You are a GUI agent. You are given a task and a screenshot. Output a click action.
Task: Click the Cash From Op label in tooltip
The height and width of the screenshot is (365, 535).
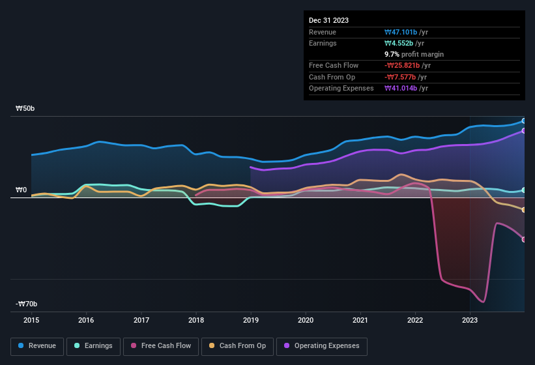pyautogui.click(x=332, y=77)
